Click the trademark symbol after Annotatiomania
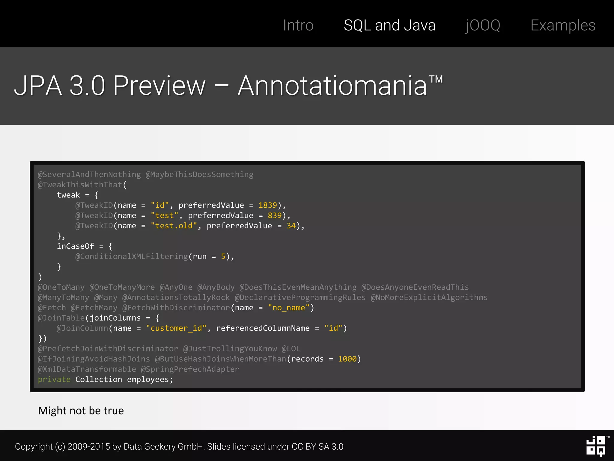The image size is (614, 461). coord(436,79)
